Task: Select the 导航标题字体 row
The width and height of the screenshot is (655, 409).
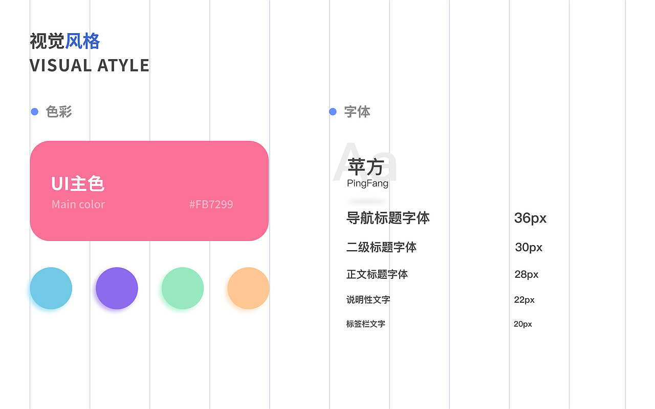Action: tap(388, 218)
